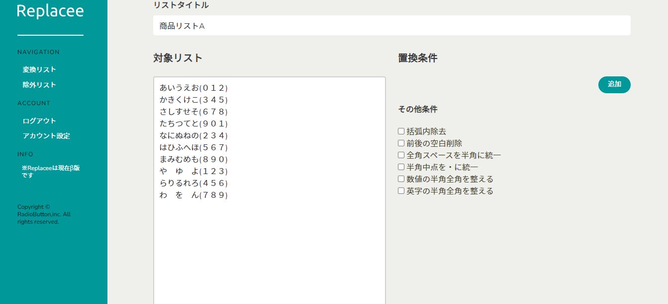
Task: Toggle 全角スペースを半角に統一 checkbox
Action: point(401,155)
